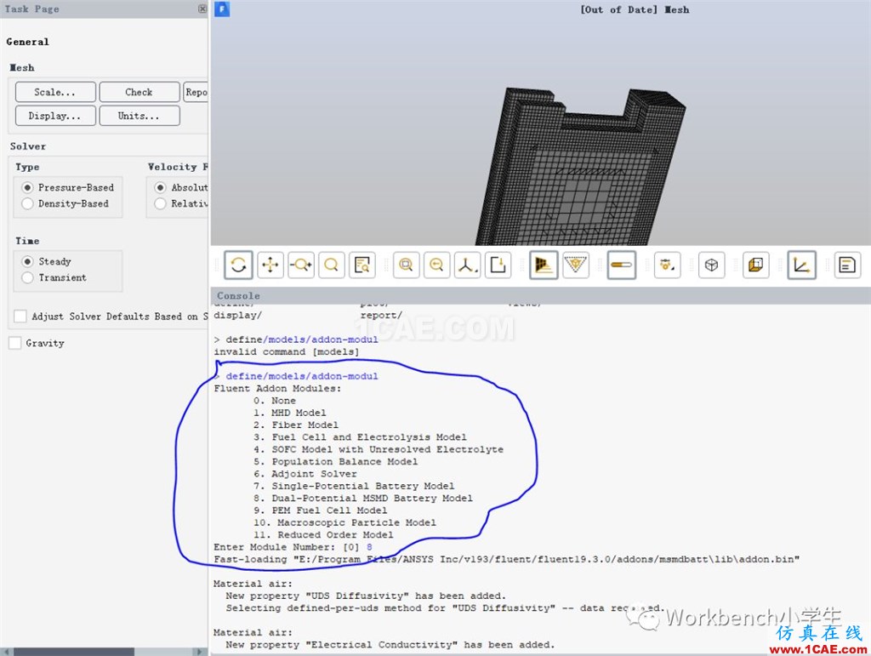Click the Report mesh button
This screenshot has width=871, height=656.
(196, 92)
